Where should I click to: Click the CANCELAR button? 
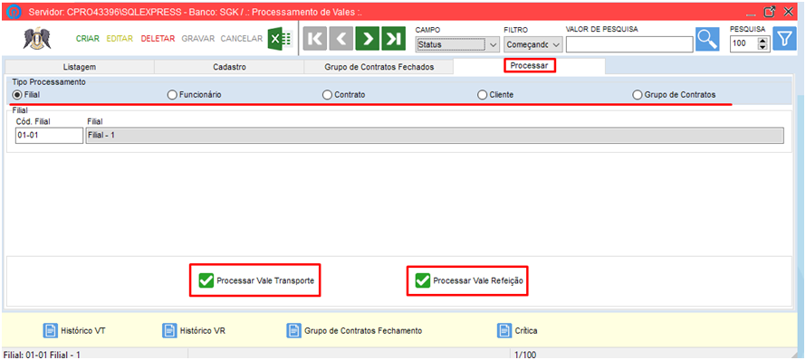tap(241, 39)
